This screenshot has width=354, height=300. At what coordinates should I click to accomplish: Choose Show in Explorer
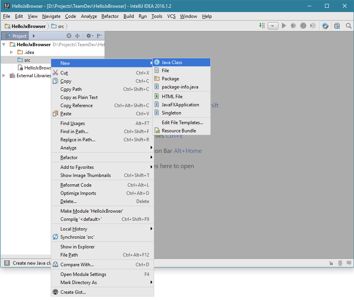tap(103, 246)
